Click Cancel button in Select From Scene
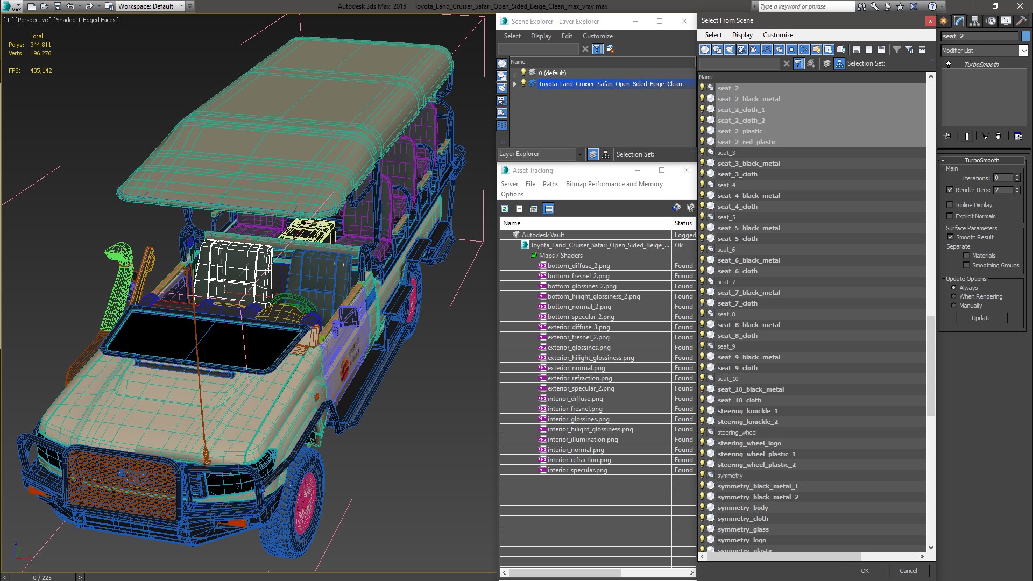This screenshot has height=581, width=1033. 908,571
